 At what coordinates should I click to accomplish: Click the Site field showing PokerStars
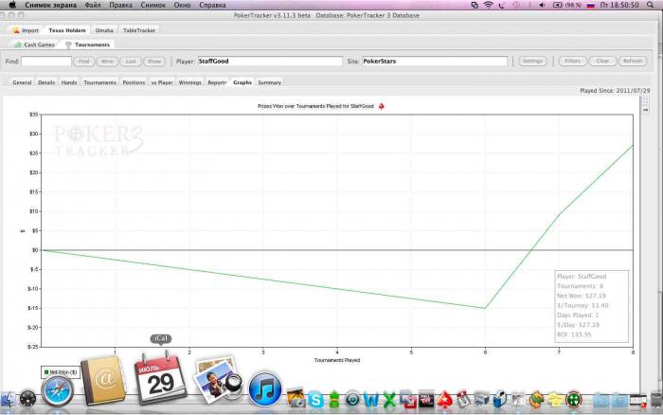point(435,62)
